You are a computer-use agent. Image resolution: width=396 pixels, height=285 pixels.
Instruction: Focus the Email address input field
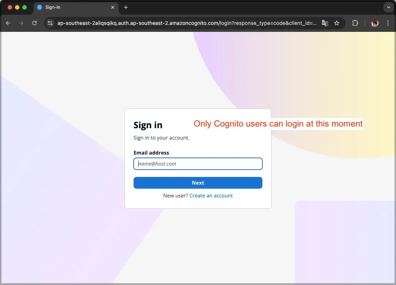tap(198, 164)
